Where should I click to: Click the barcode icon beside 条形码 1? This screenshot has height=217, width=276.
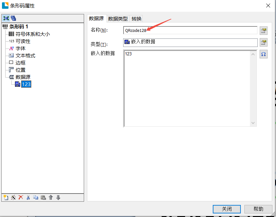click(x=5, y=27)
